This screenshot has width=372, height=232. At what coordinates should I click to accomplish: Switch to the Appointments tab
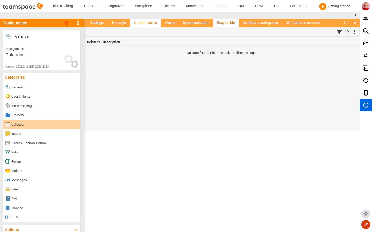145,23
